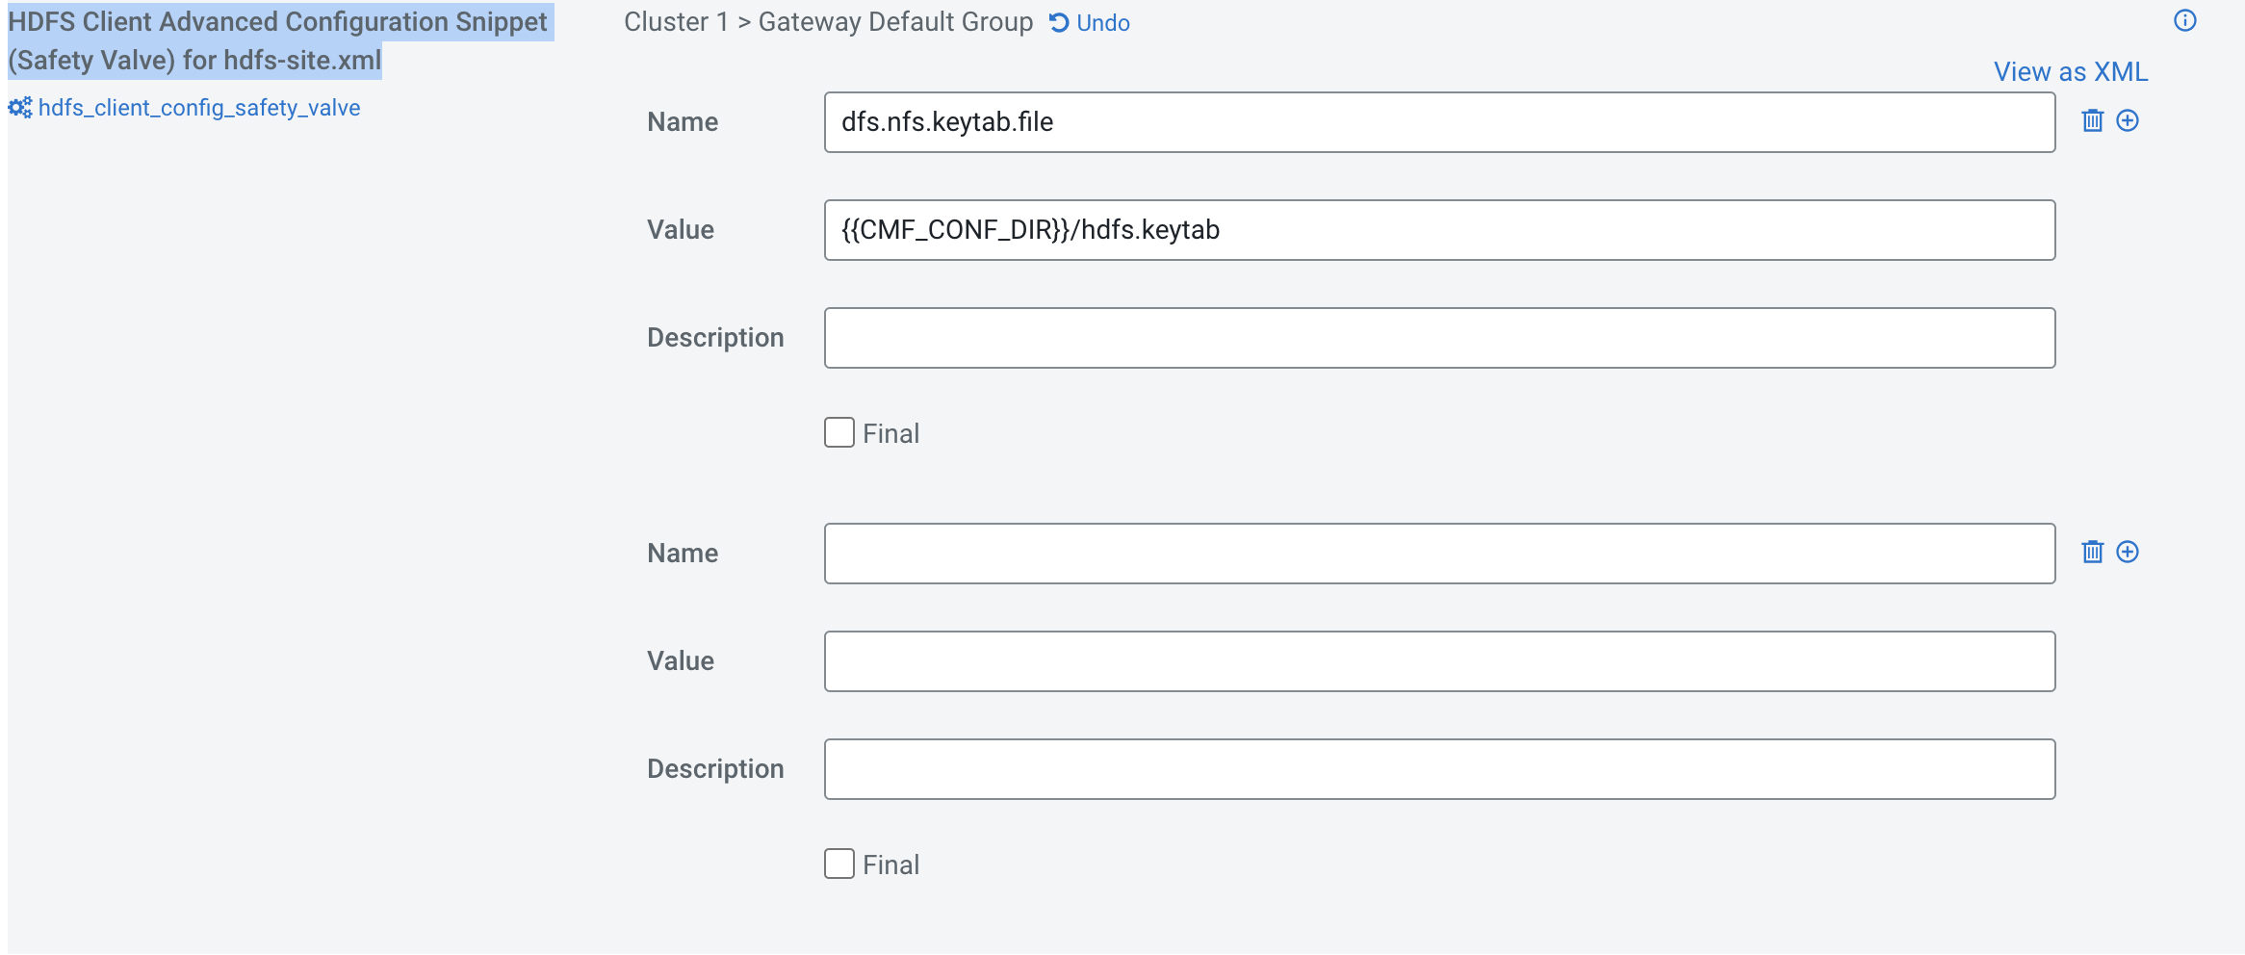The height and width of the screenshot is (955, 2245).
Task: Delete the dfs.nfs.keytab.file property entry
Action: click(2092, 121)
